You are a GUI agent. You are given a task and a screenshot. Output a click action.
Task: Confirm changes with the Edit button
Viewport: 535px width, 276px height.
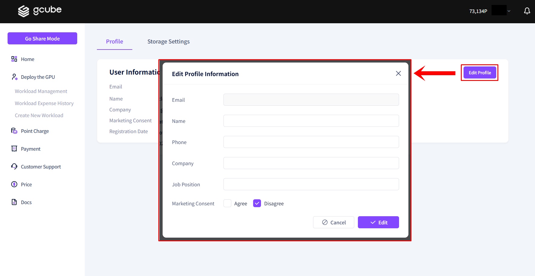click(x=378, y=222)
